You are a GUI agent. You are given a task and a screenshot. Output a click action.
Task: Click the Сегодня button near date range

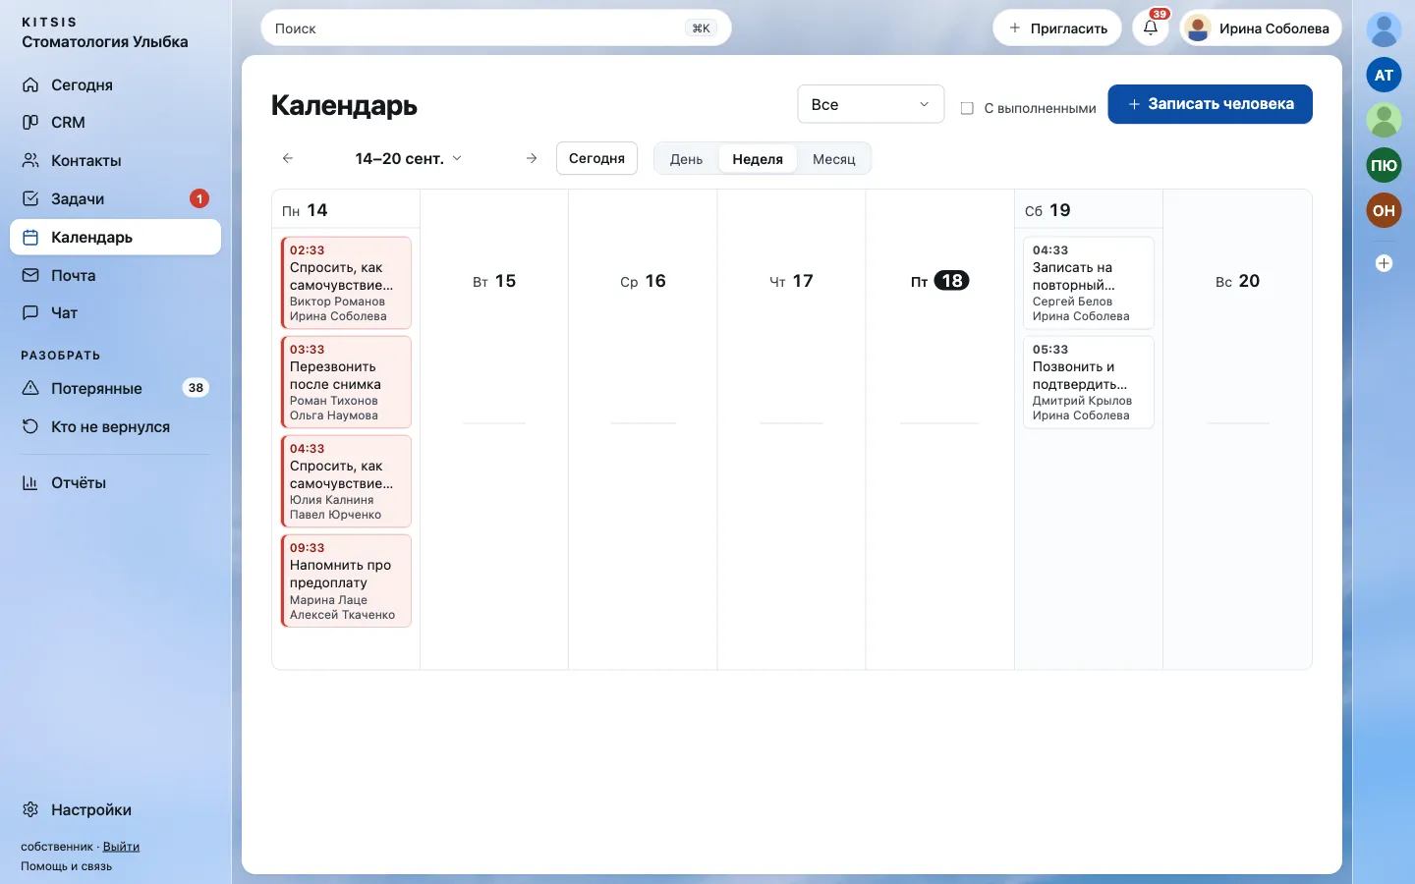596,158
